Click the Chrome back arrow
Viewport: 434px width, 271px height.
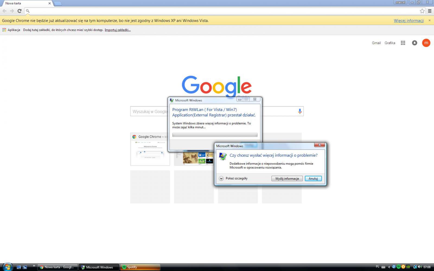pos(5,11)
